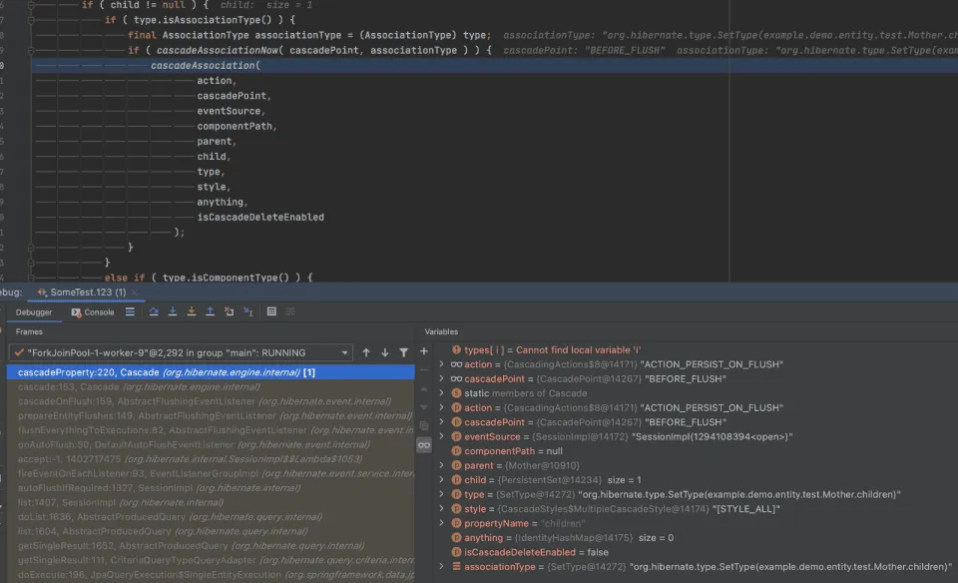Add a new watch with plus icon
This screenshot has width=958, height=583.
(x=424, y=351)
